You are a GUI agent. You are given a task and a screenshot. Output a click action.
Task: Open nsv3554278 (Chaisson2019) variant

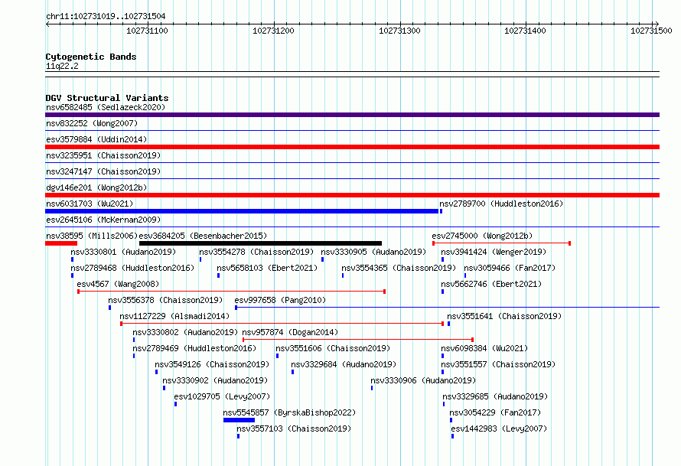pos(256,252)
